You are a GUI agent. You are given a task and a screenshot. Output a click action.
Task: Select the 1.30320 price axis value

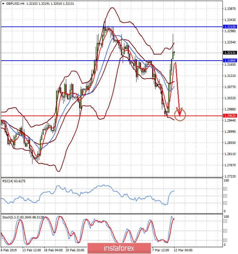coord(230,98)
